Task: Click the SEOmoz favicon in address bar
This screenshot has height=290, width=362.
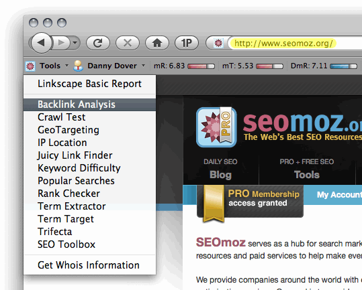Action: [x=218, y=43]
